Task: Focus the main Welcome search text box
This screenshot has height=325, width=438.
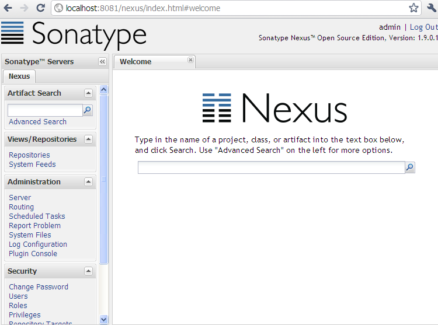Action: 271,167
